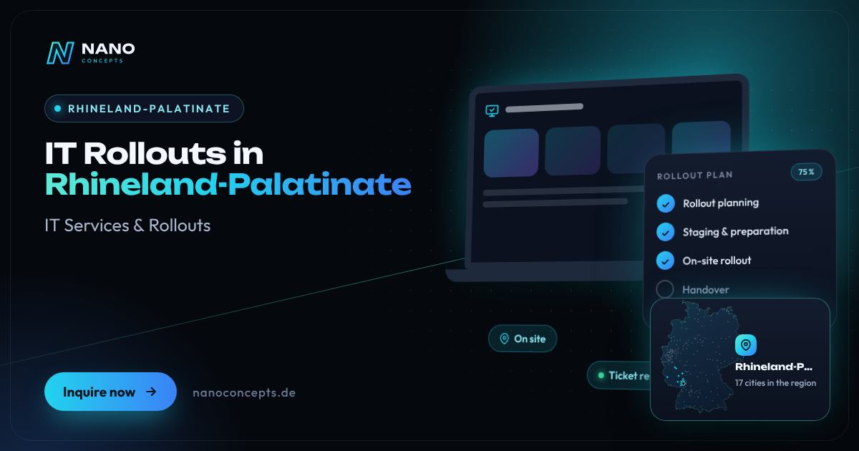Click '17 cities in the region' text
859x451 pixels.
[x=775, y=383]
